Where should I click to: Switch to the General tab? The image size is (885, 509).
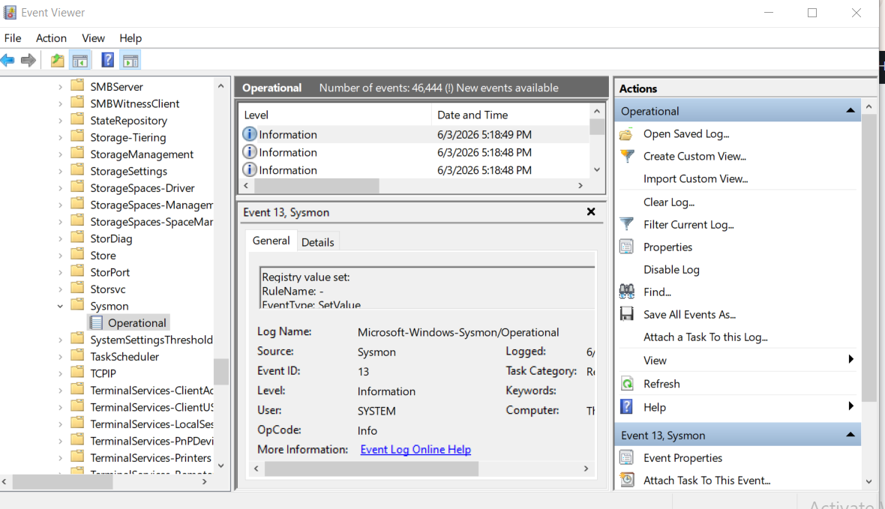click(x=271, y=241)
